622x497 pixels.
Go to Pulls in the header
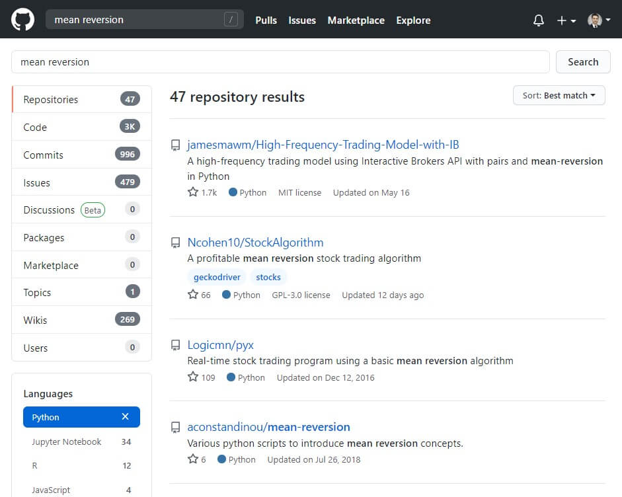(x=266, y=20)
